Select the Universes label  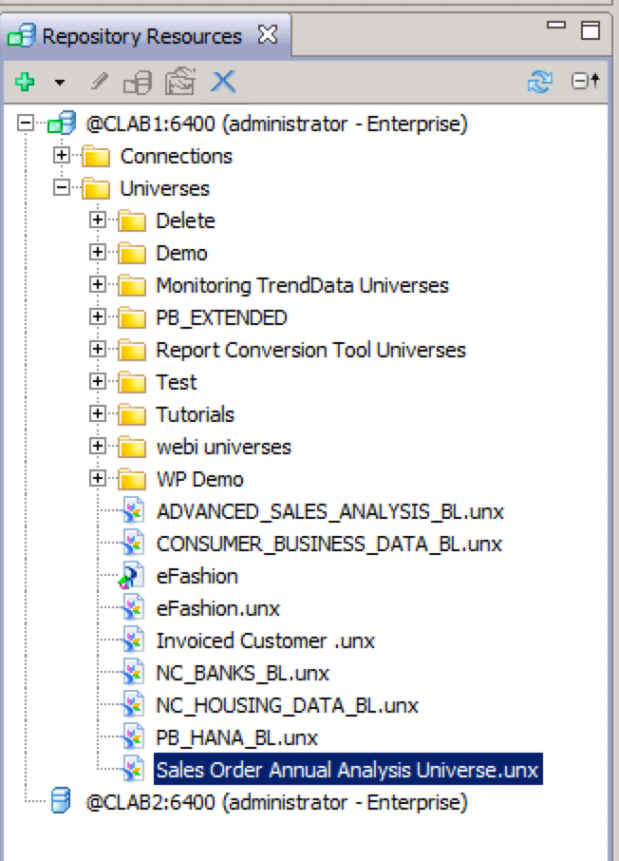click(164, 188)
